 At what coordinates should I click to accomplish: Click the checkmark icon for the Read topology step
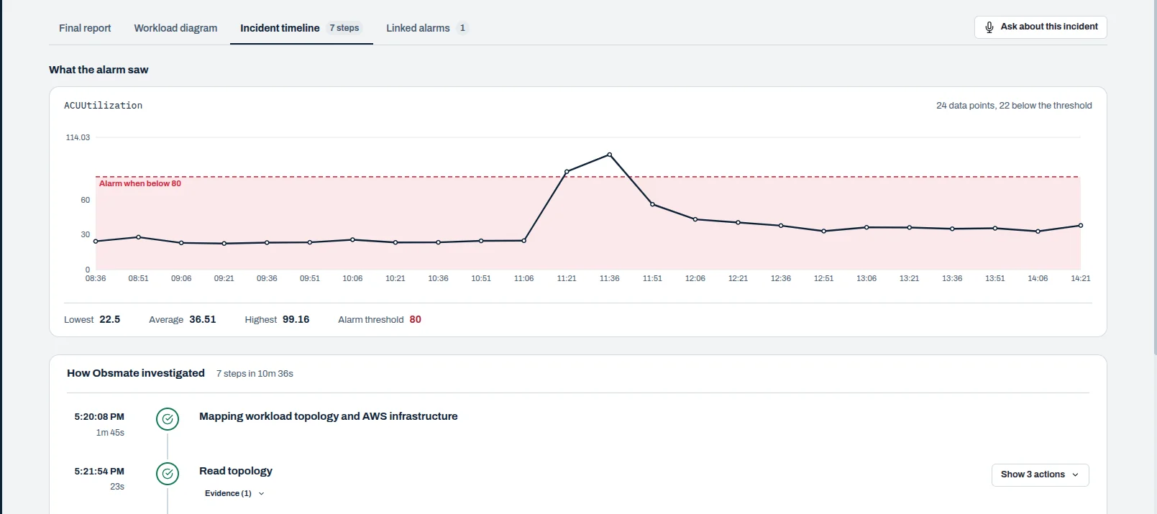click(x=168, y=473)
